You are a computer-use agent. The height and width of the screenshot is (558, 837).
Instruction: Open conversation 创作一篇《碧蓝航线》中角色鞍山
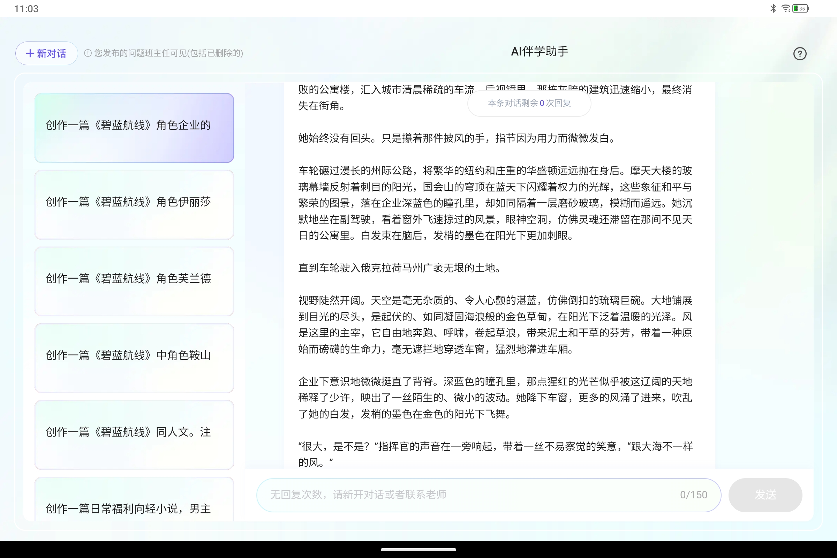(x=134, y=358)
